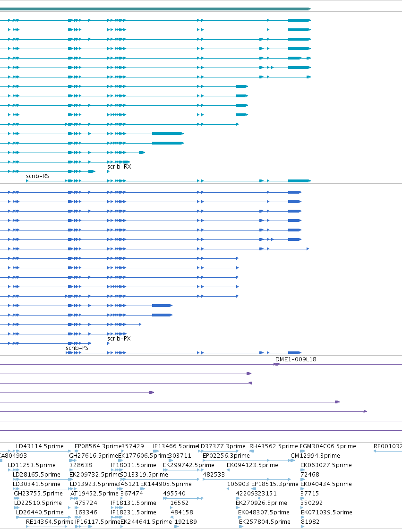The width and height of the screenshot is (402, 529).
Task: Select the EP02256.3prime label
Action: pyautogui.click(x=226, y=456)
